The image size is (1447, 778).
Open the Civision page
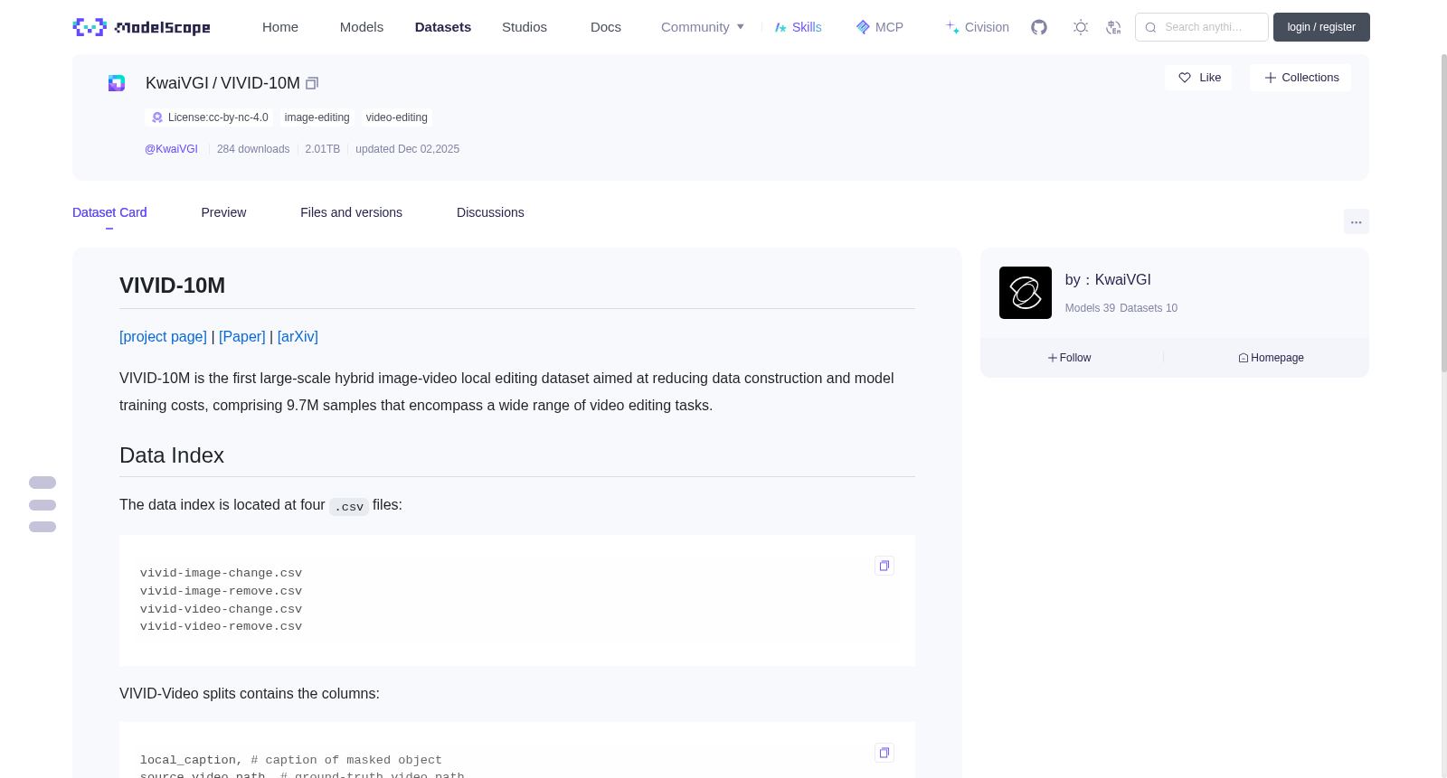pyautogui.click(x=977, y=27)
